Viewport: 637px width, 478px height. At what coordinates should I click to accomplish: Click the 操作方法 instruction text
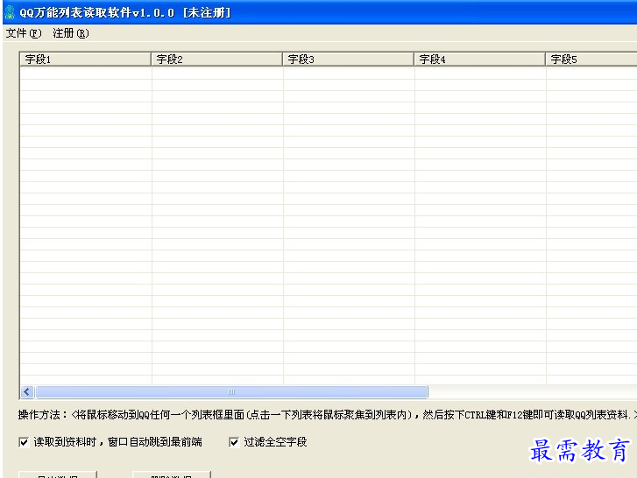(328, 415)
